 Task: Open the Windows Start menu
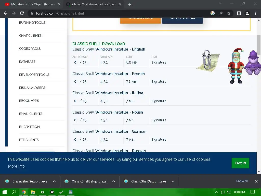coord(5,192)
